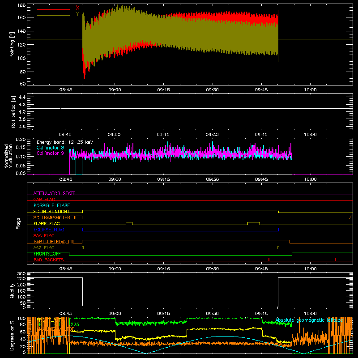Click the '300' Quality axis tick

coord(21,273)
